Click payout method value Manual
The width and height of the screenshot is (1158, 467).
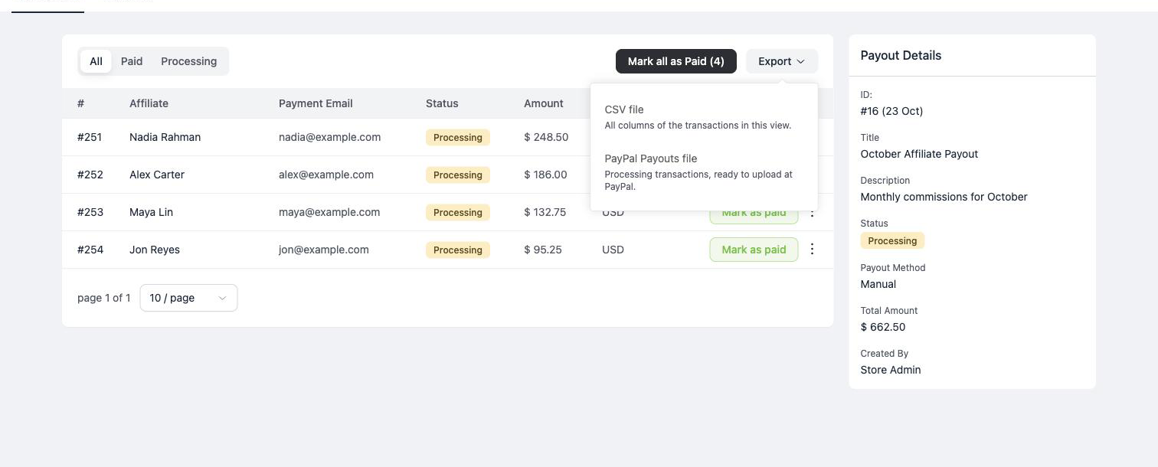(x=878, y=284)
